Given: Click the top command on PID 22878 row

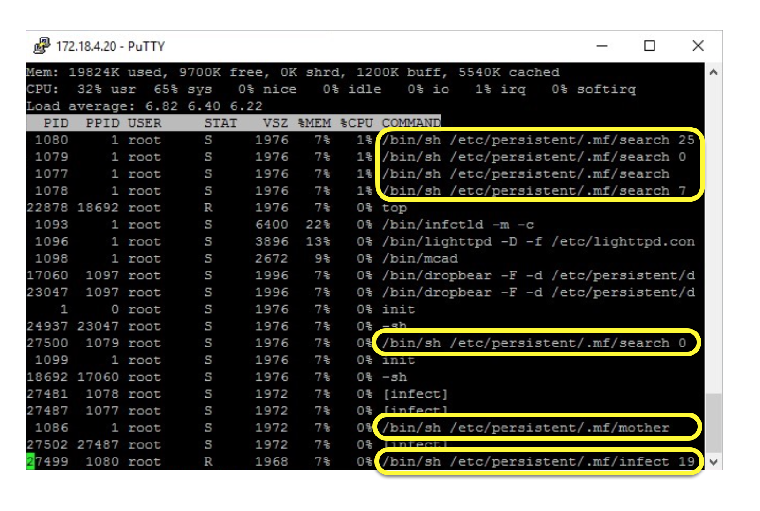Looking at the screenshot, I should [395, 208].
